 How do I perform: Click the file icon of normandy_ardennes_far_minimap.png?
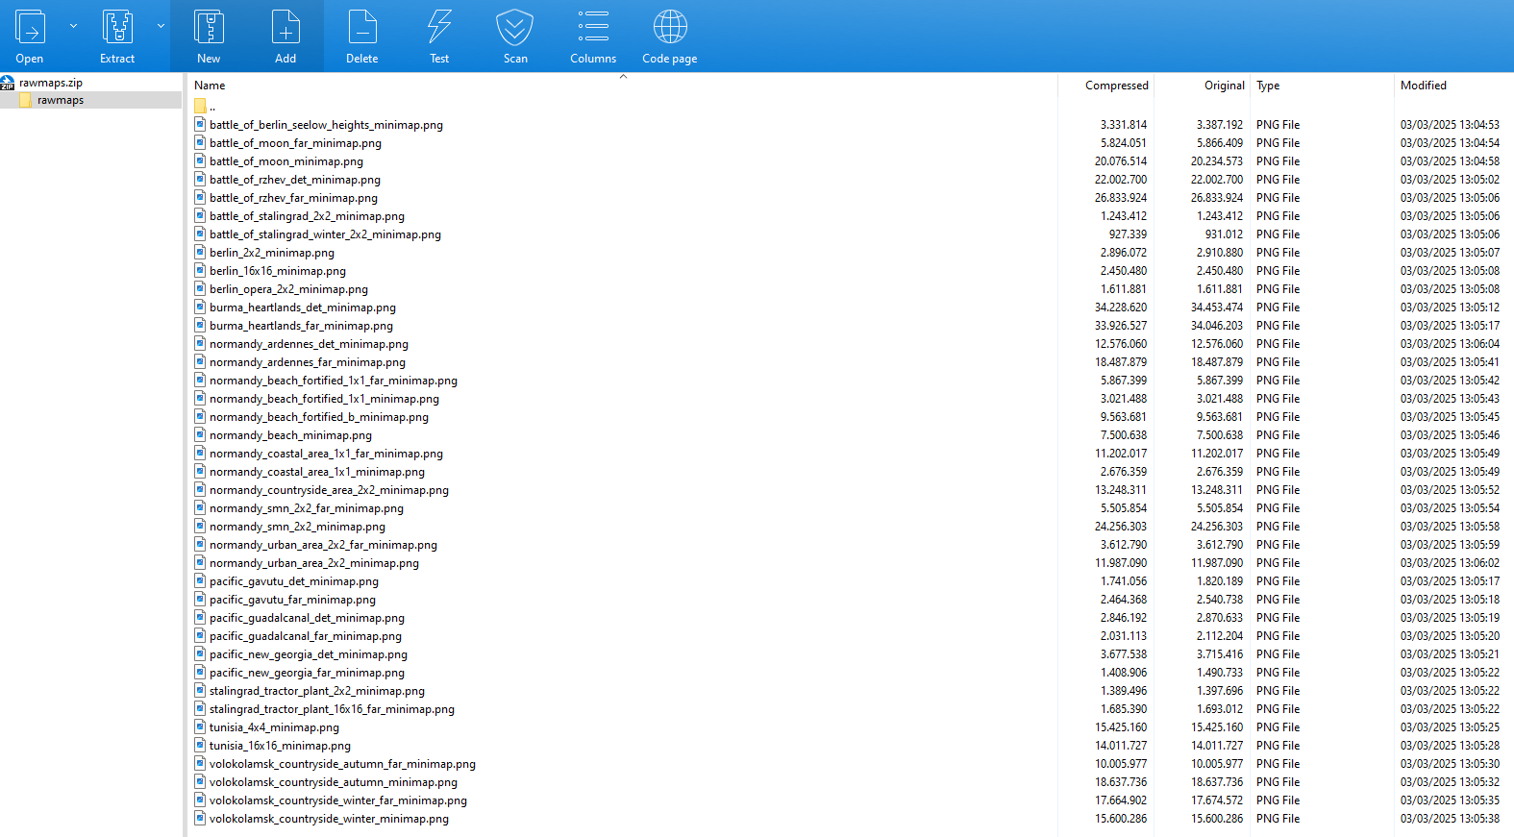tap(200, 361)
